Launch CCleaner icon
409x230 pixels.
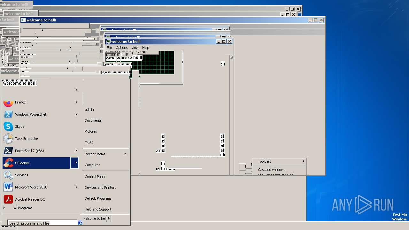tap(8, 163)
